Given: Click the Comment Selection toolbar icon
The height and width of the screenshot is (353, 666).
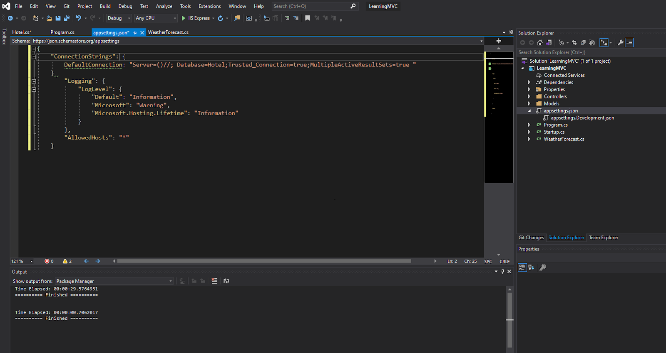Looking at the screenshot, I should [287, 18].
